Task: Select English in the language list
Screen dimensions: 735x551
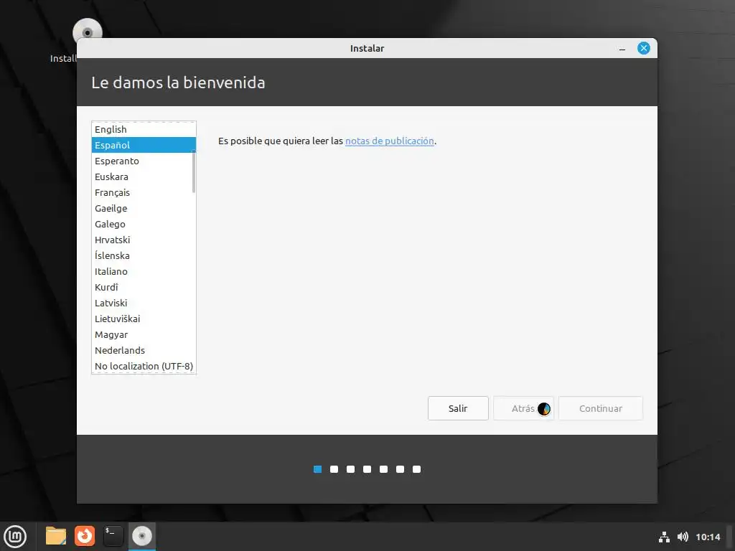Action: (x=144, y=129)
